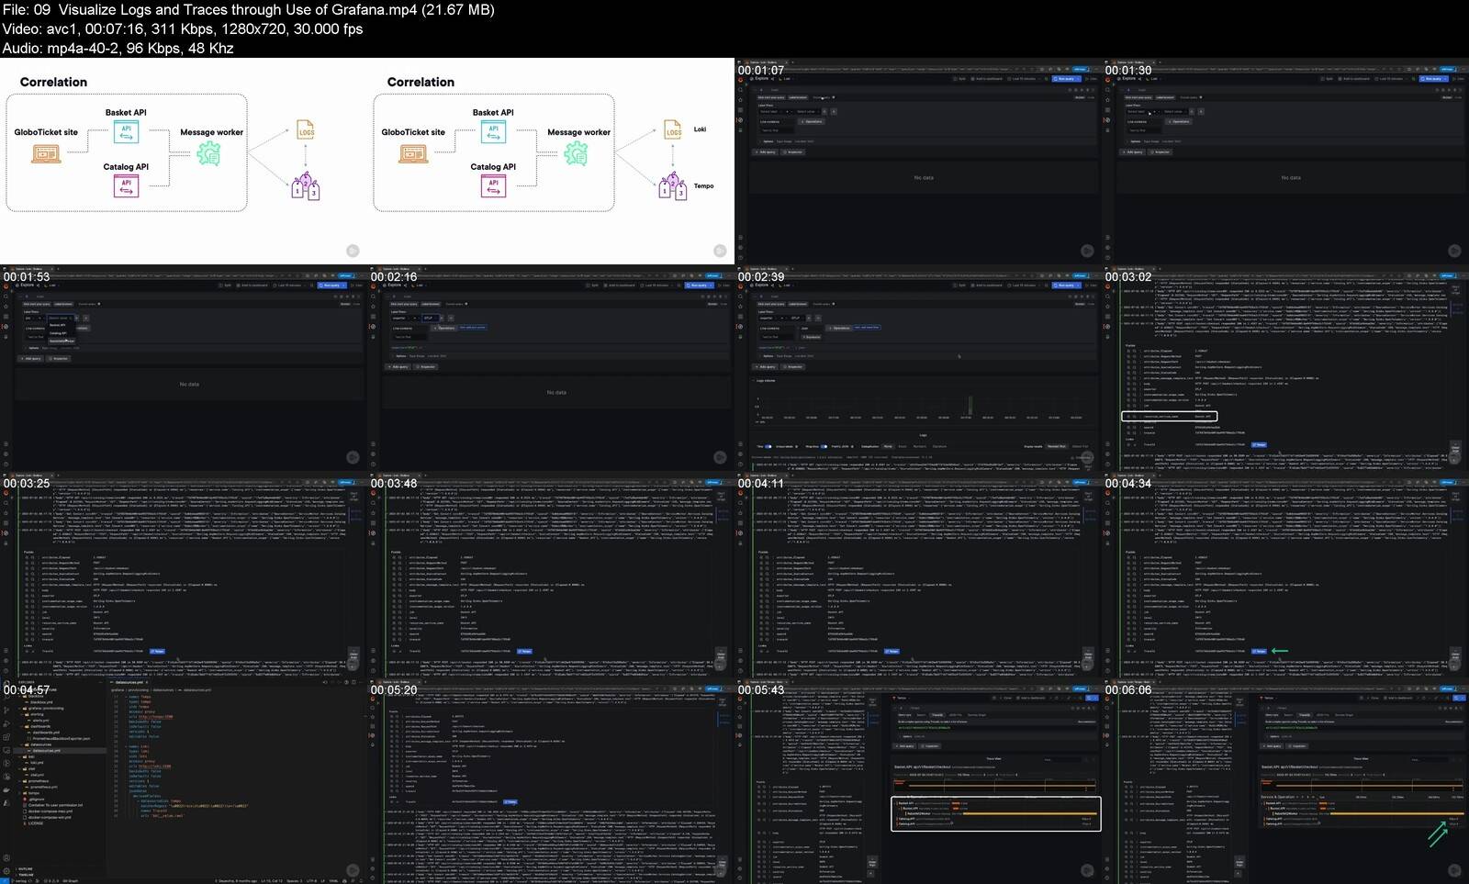The width and height of the screenshot is (1469, 884).
Task: Click Basket API icon in the first slide
Action: [x=126, y=132]
